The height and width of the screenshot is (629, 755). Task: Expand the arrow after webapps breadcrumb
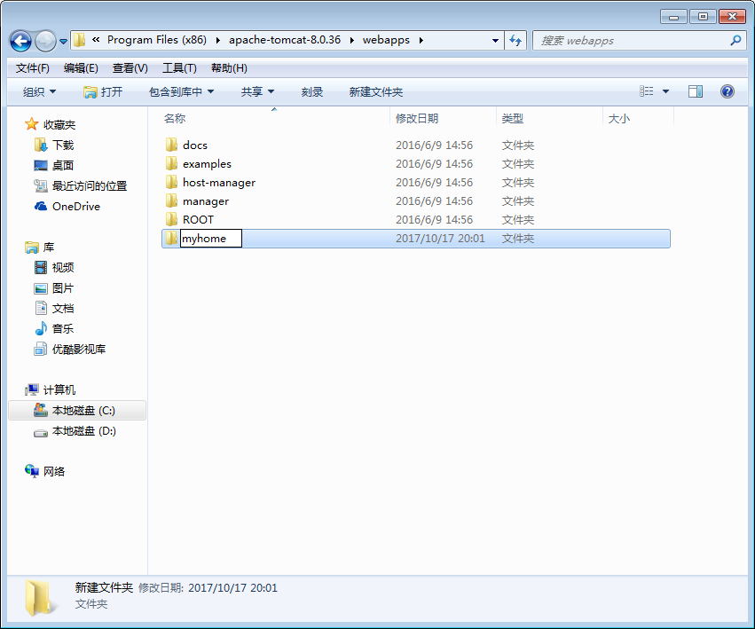click(x=421, y=40)
